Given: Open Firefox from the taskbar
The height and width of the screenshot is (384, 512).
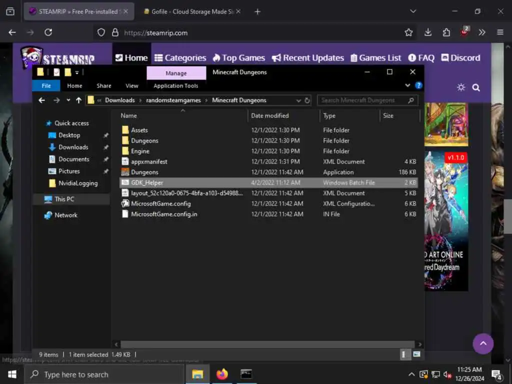Looking at the screenshot, I should click(221, 374).
